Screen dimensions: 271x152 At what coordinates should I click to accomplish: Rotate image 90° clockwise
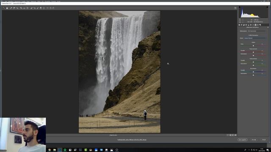click(x=53, y=8)
